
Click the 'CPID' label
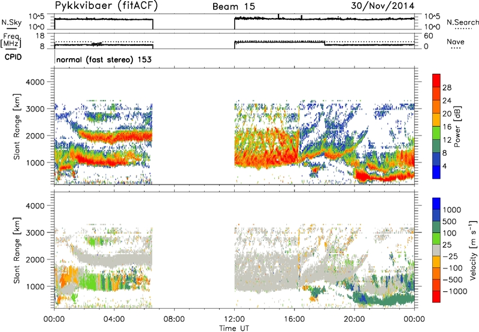13,57
